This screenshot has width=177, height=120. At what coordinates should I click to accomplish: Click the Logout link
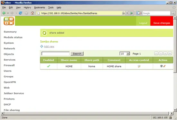(143, 23)
